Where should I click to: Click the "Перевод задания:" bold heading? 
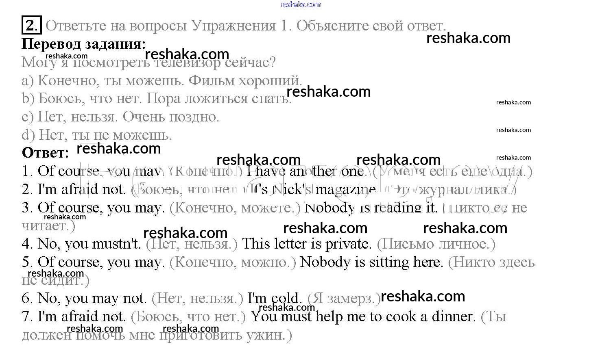coord(83,43)
